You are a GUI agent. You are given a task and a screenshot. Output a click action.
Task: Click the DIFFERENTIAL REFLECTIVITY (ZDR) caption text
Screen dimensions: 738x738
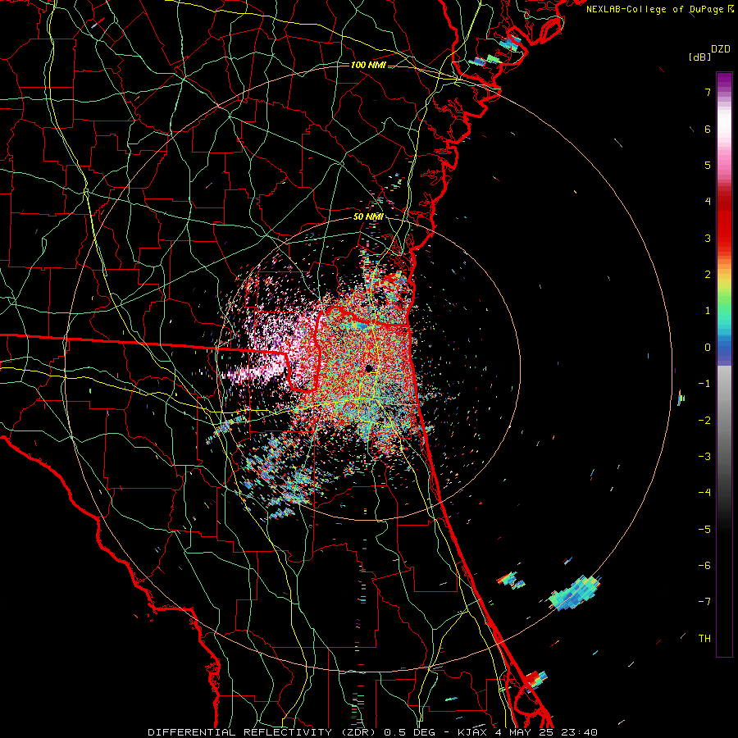pos(263,732)
